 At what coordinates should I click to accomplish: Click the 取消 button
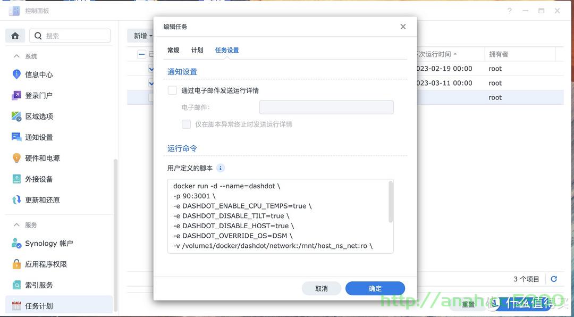point(322,288)
